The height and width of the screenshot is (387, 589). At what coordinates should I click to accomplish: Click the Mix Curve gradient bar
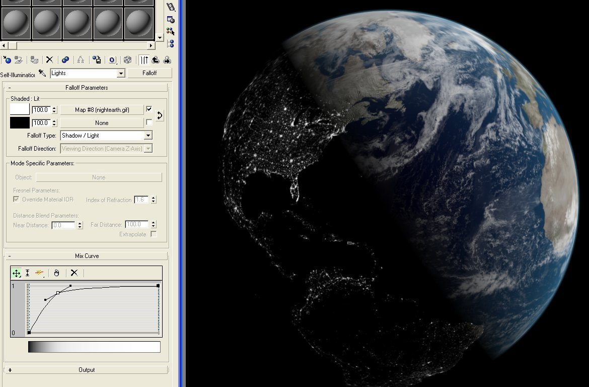tap(94, 347)
